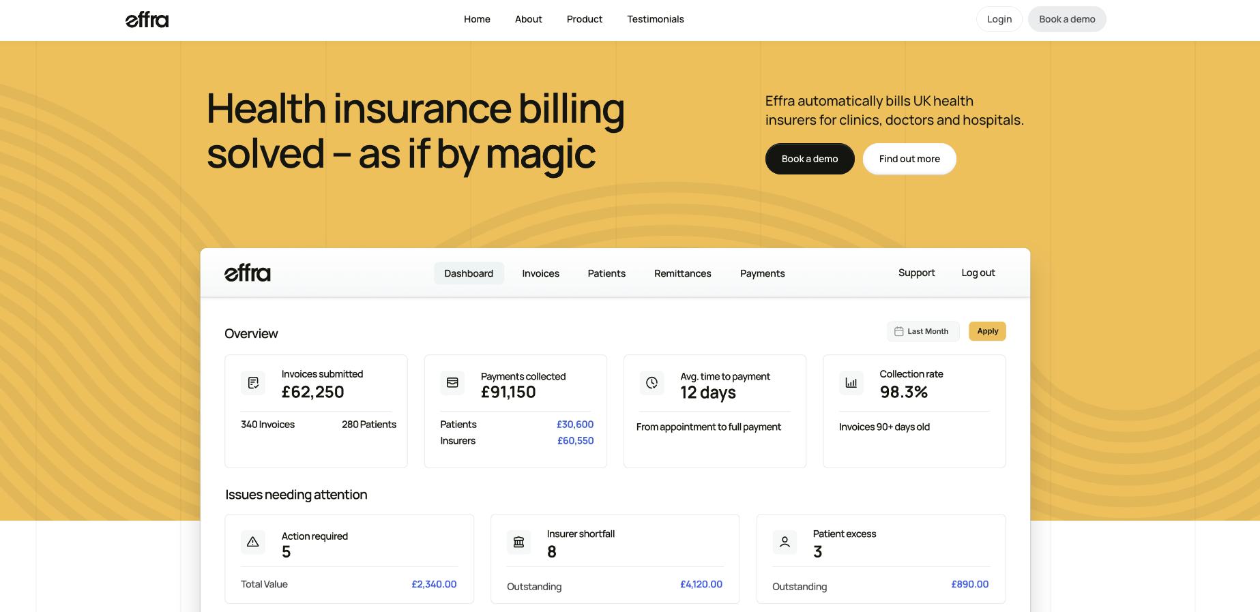
Task: Click the Health insurance billing hero headline
Action: tap(415, 132)
